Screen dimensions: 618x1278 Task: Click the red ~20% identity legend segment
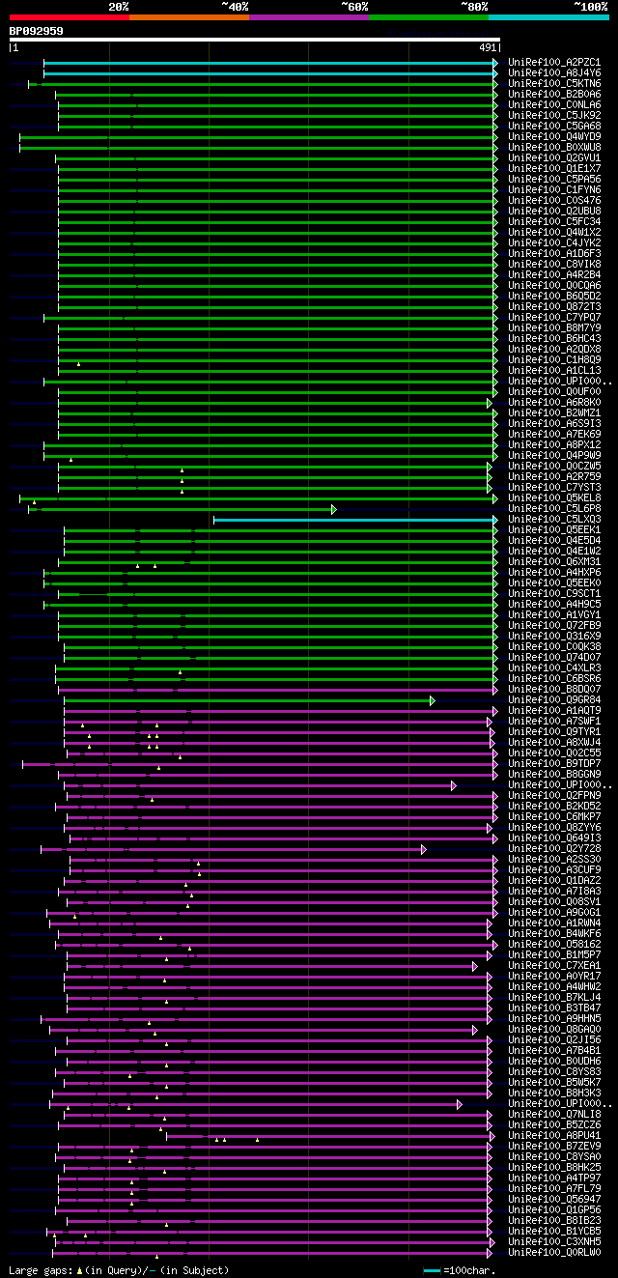point(70,17)
